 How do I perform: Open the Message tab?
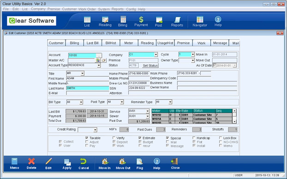220,43
